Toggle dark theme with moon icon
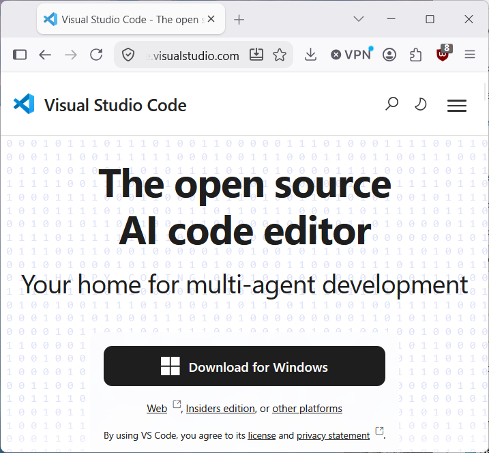Image resolution: width=489 pixels, height=453 pixels. click(420, 104)
